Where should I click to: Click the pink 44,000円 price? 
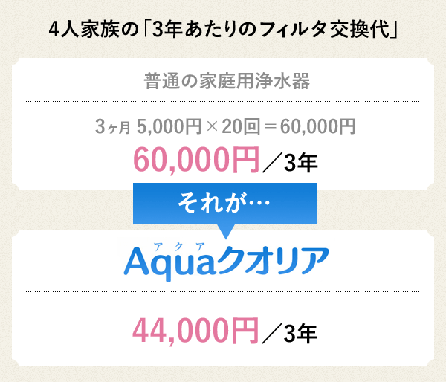coord(195,331)
